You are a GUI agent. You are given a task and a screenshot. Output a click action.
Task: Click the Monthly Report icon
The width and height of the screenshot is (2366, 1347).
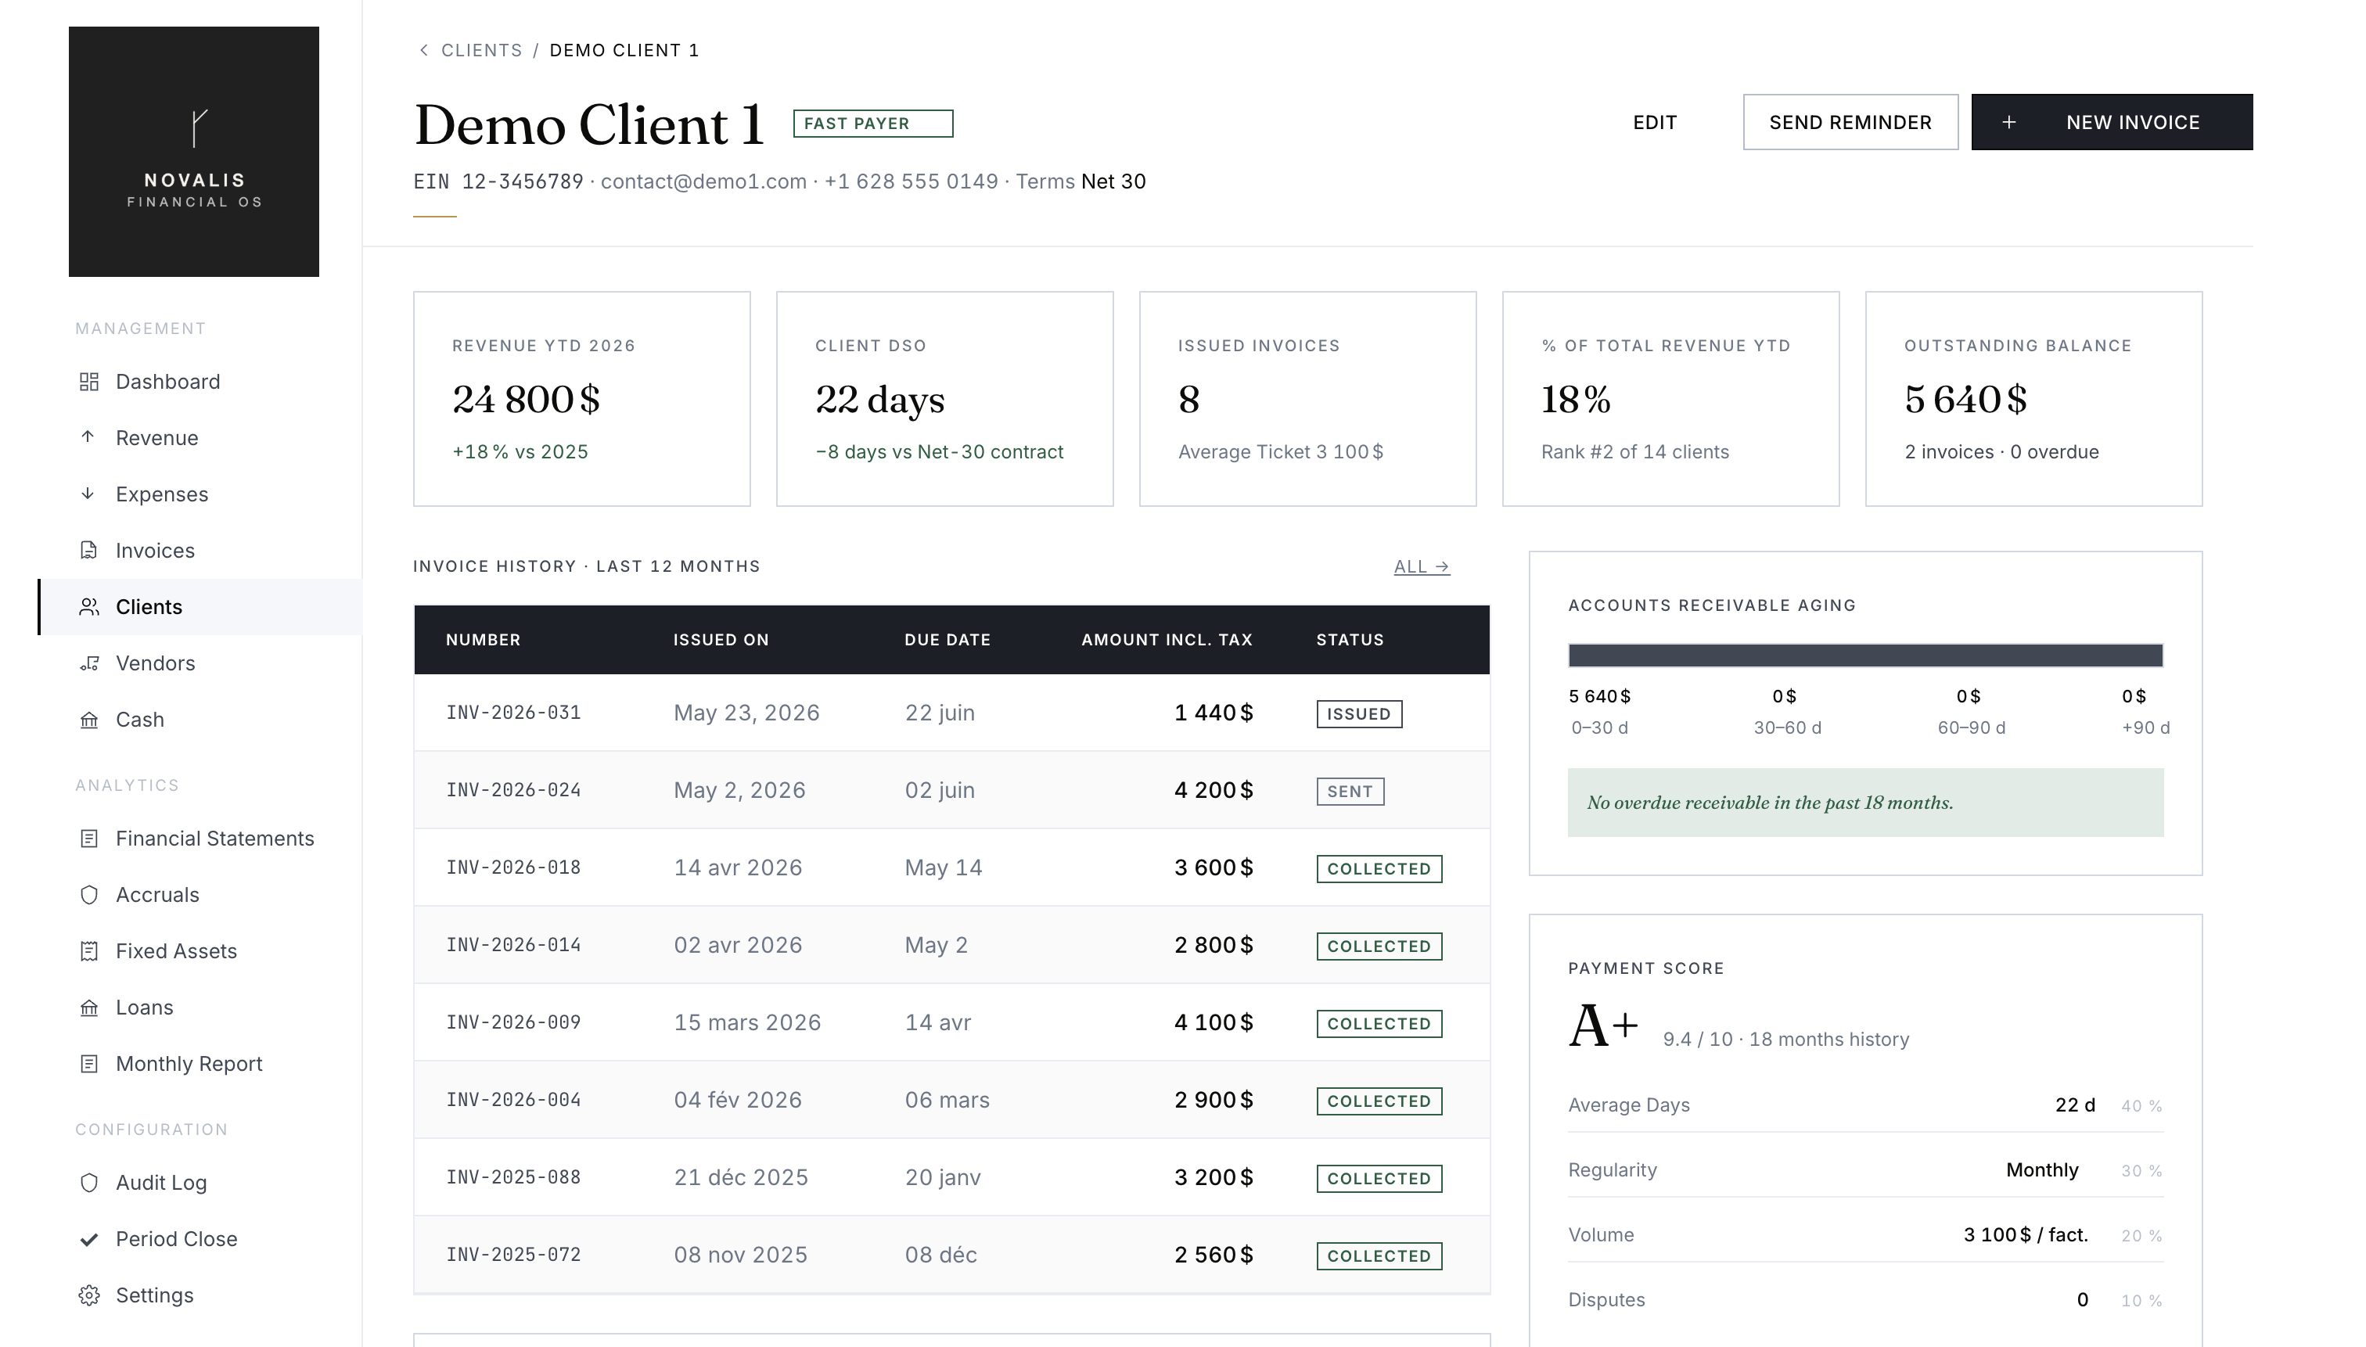[x=89, y=1064]
